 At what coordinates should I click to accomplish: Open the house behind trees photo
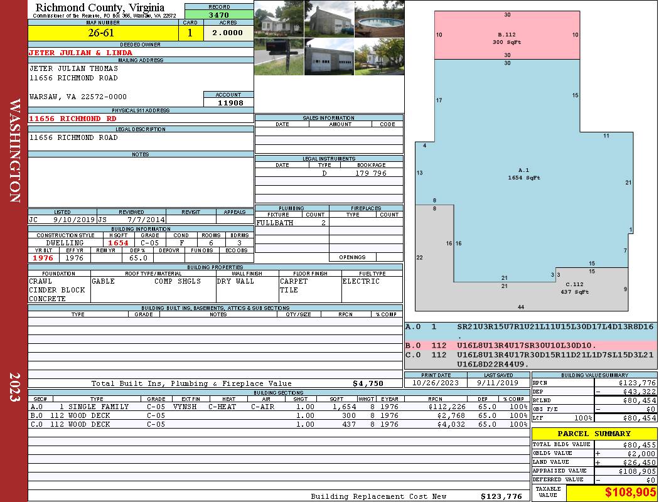[x=380, y=56]
